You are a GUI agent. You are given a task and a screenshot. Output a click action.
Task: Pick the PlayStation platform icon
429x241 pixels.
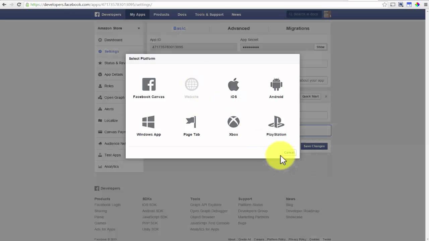pyautogui.click(x=276, y=122)
